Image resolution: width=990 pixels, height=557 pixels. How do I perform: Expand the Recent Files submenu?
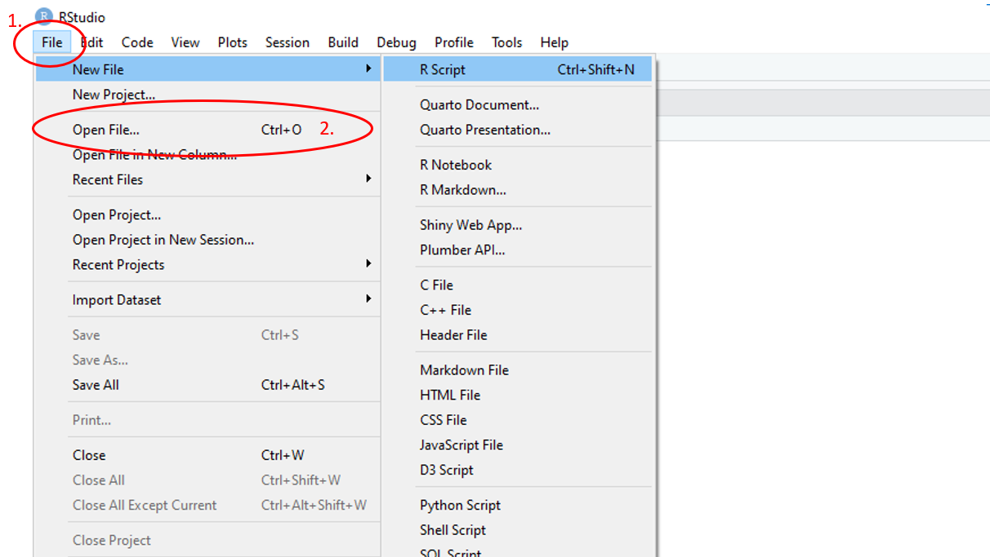[x=207, y=179]
